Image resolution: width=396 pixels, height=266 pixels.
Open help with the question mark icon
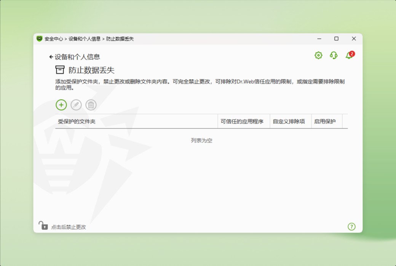click(x=351, y=226)
